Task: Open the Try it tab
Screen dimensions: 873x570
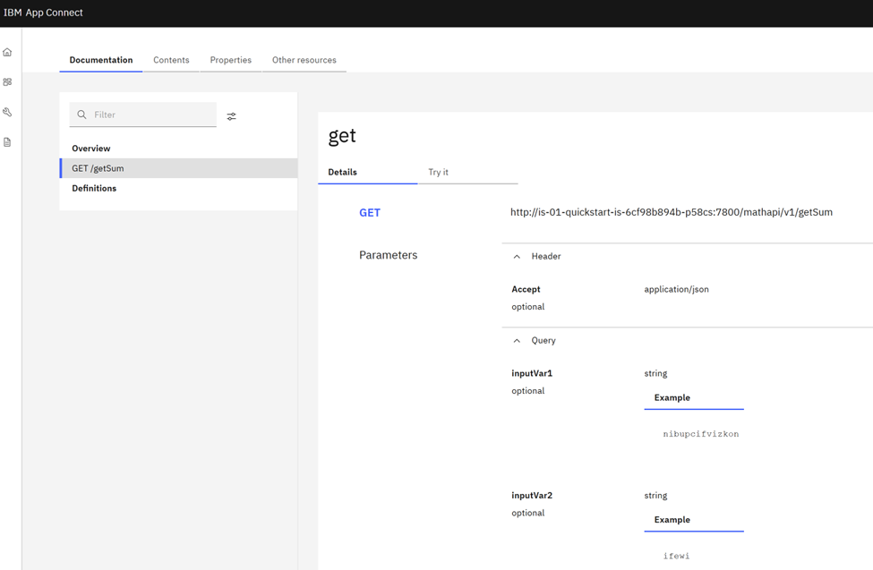Action: pos(467,172)
